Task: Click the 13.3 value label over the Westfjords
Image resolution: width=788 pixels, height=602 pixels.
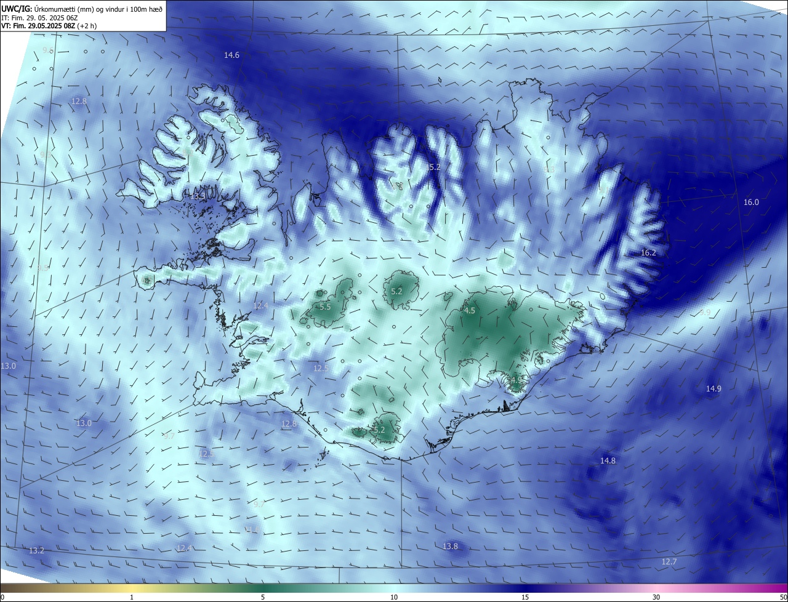Action: (x=198, y=196)
